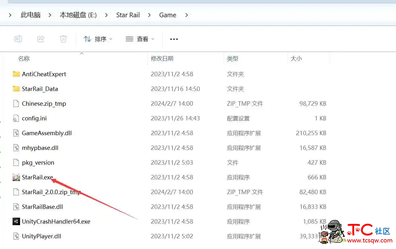The width and height of the screenshot is (396, 249).
Task: Select the pkg_version file name
Action: (x=38, y=162)
